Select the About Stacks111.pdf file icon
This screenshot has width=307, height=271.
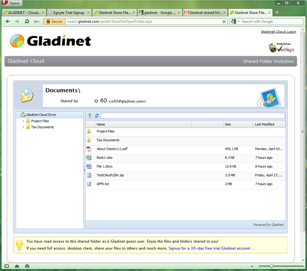(89, 149)
